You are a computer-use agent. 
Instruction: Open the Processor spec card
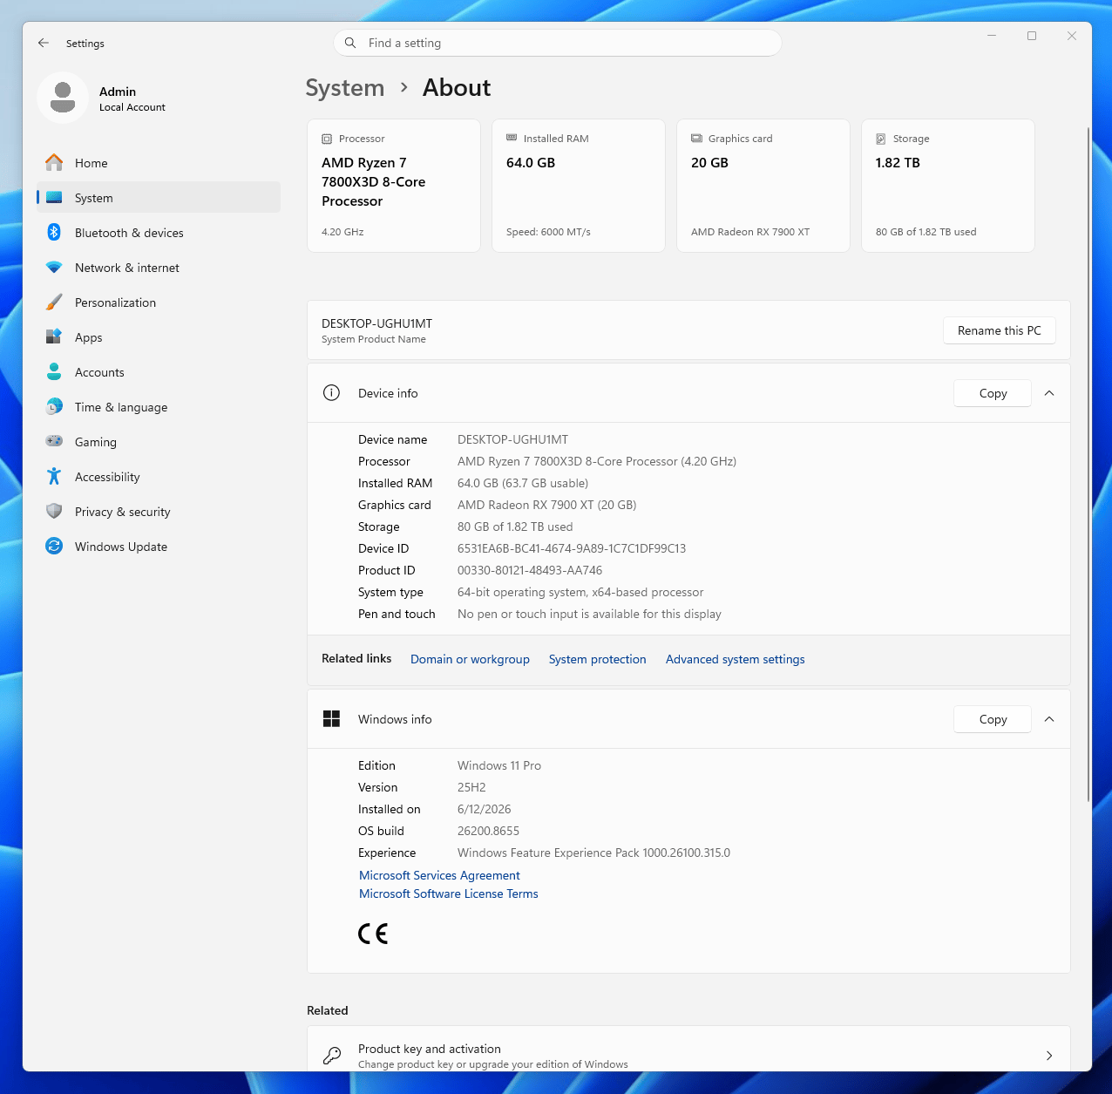[x=394, y=186]
